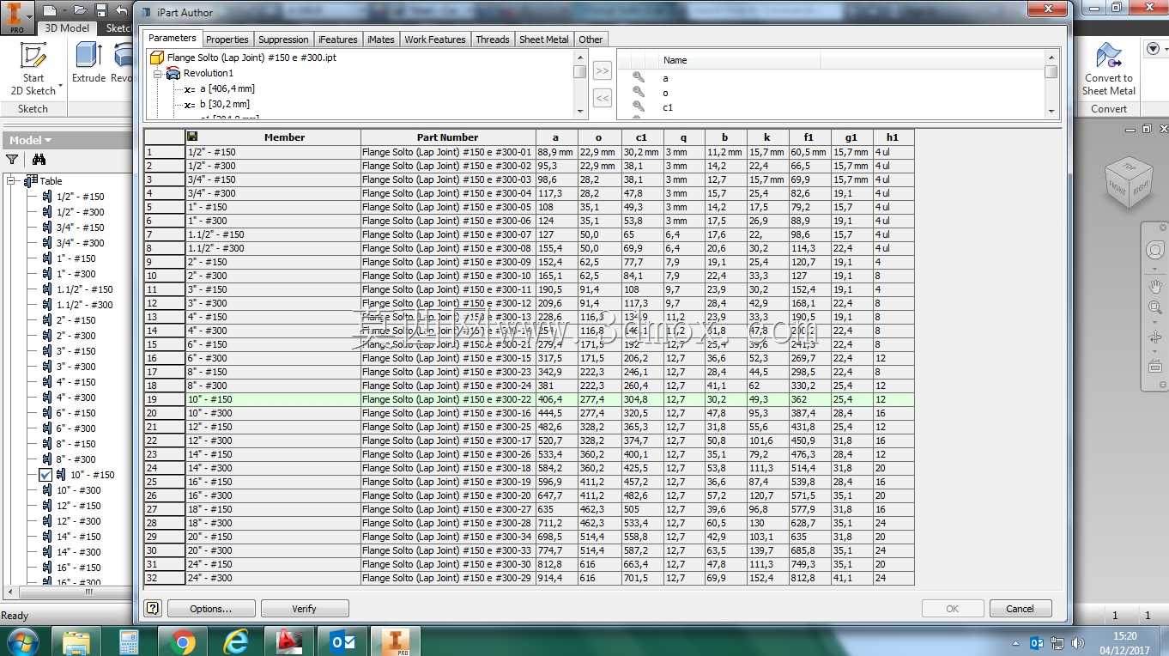This screenshot has height=656, width=1169.
Task: Click the key icon beside parameter 'c1'
Action: coord(639,106)
